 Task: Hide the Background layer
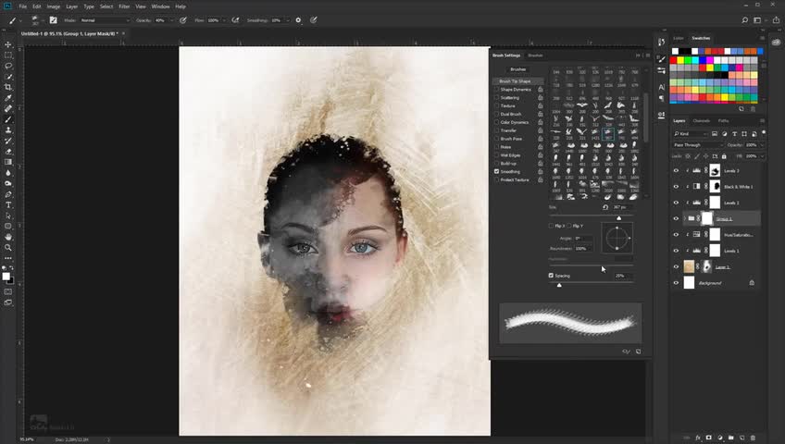click(x=676, y=283)
